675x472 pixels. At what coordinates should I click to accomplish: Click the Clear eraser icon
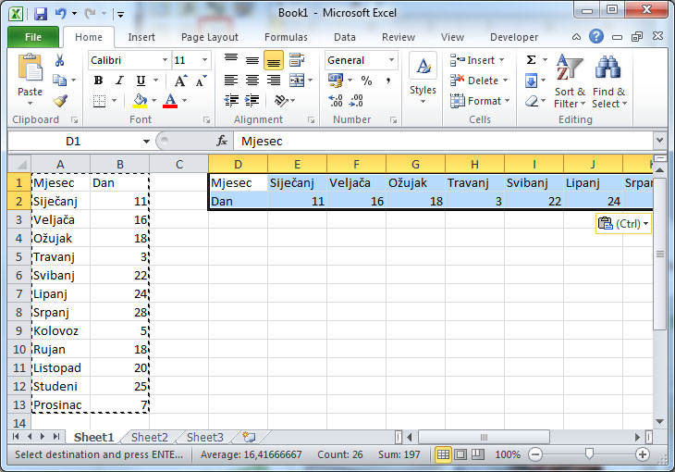(x=532, y=101)
